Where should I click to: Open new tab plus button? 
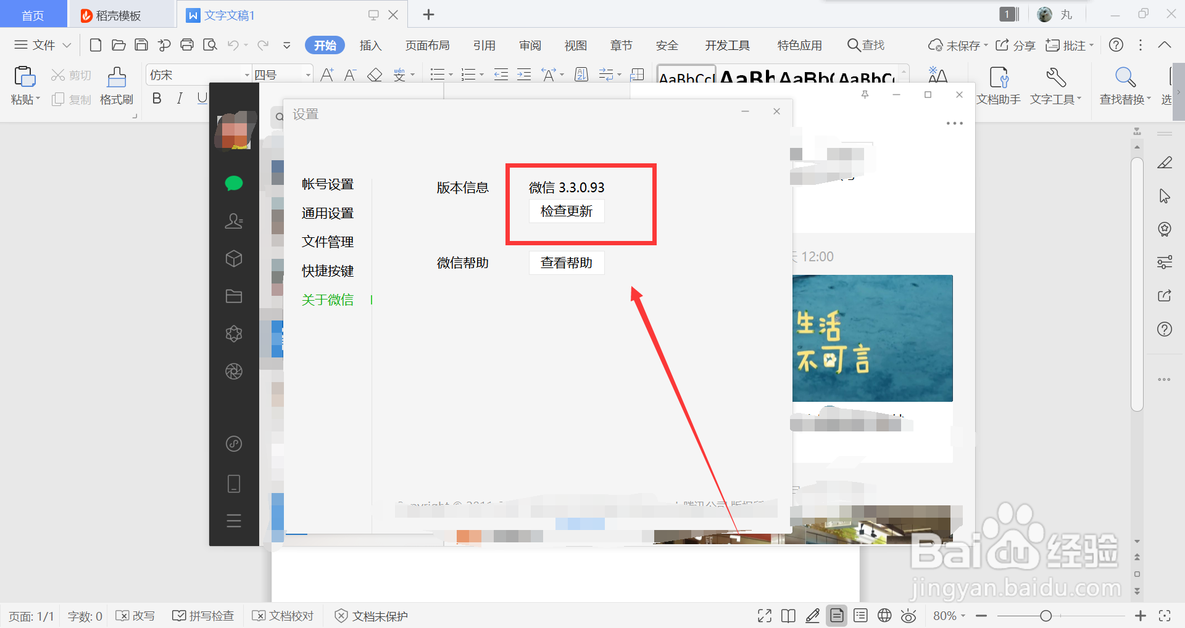[428, 15]
